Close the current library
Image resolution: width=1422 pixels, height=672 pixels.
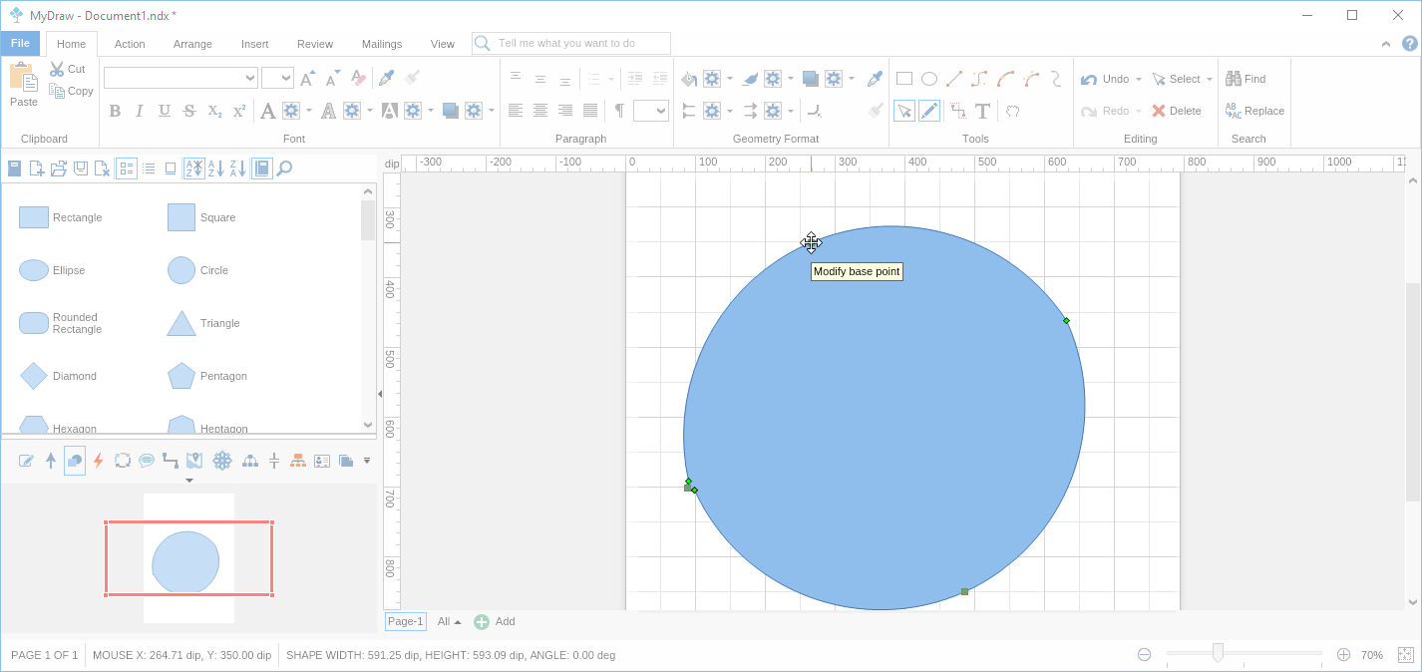pos(102,168)
